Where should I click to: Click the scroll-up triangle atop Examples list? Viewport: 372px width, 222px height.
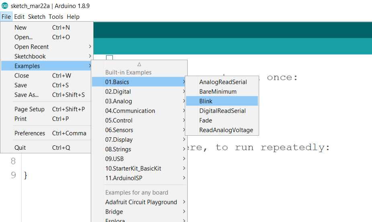point(139,64)
